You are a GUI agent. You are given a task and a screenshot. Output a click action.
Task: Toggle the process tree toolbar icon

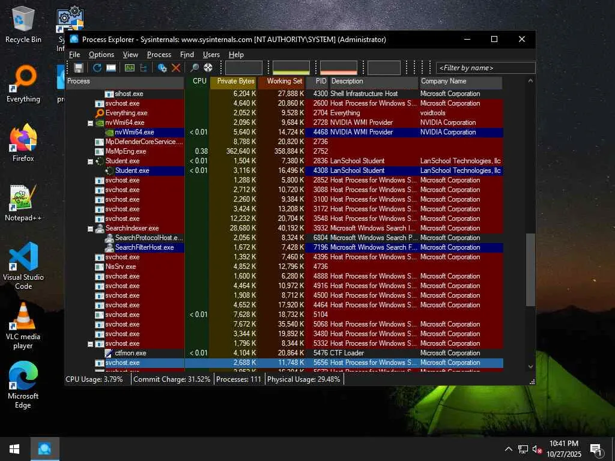click(144, 68)
